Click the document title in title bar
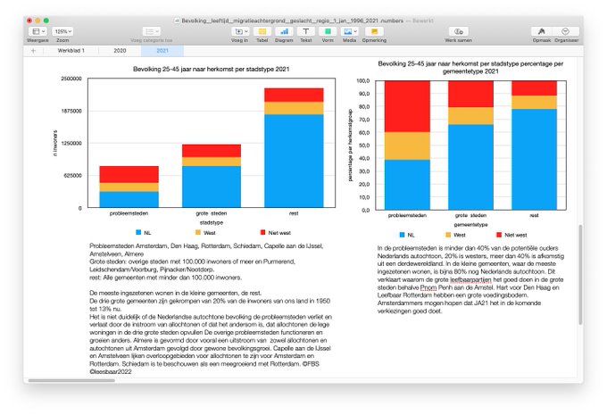 [292, 21]
